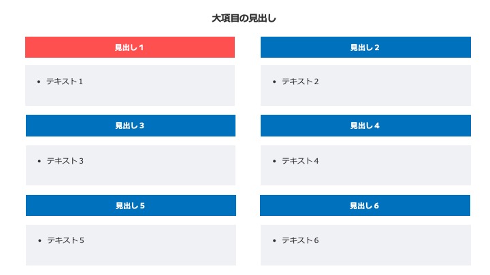Select the テキスト2 list item
The height and width of the screenshot is (275, 490).
[x=300, y=81]
